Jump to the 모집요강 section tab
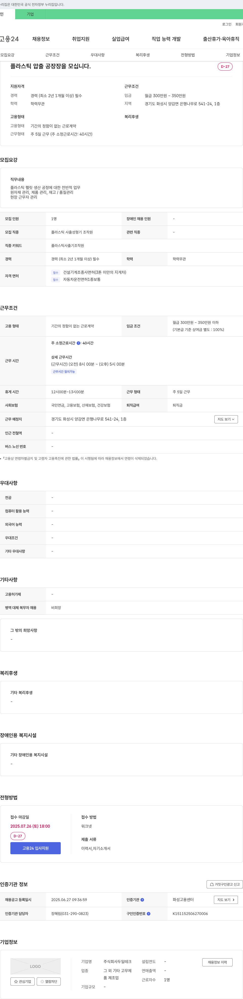The image size is (243, 999). 7,55
